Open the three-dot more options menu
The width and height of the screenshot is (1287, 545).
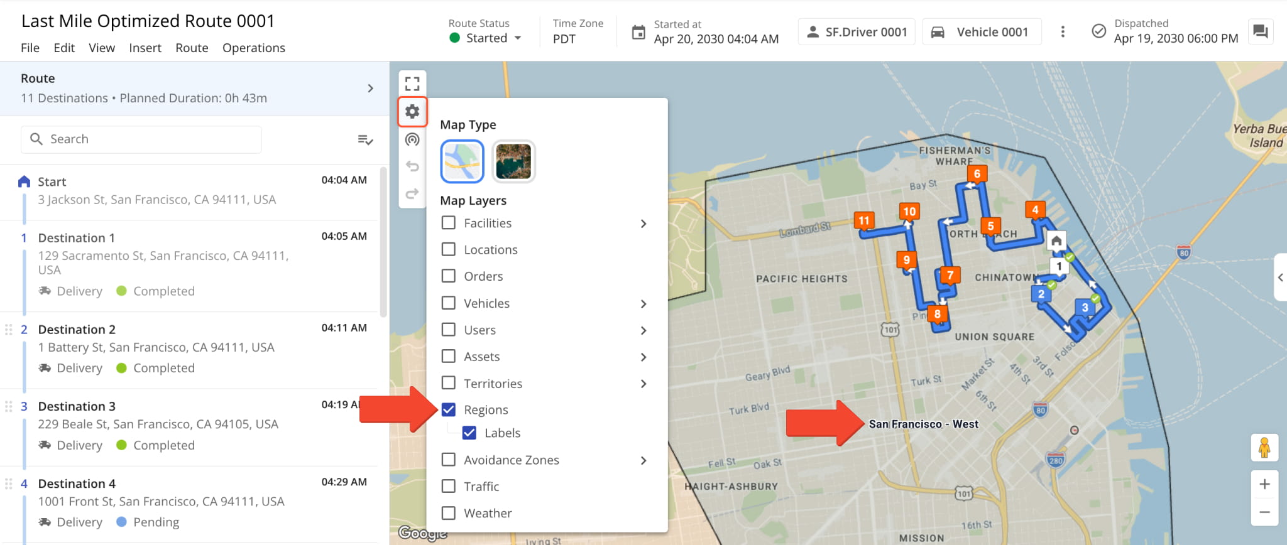pos(1063,31)
